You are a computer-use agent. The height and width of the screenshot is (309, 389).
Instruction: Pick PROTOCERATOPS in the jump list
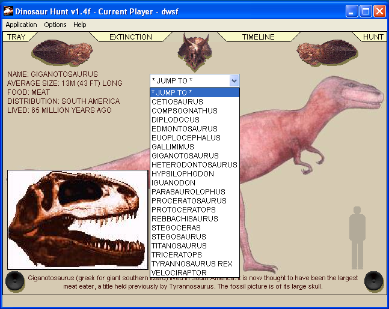(195, 210)
